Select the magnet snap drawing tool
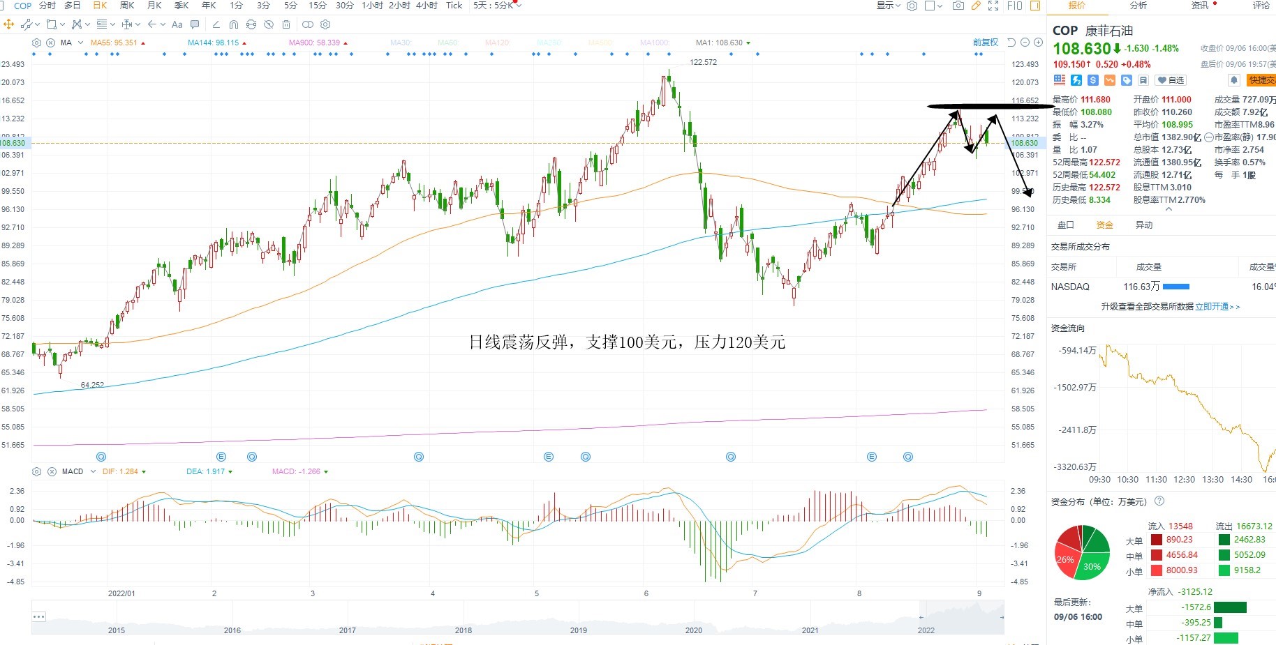Screen dimensions: 1276x645 click(x=234, y=24)
